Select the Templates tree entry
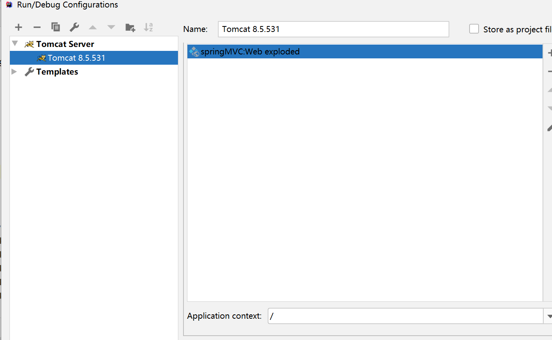552x340 pixels. [57, 72]
